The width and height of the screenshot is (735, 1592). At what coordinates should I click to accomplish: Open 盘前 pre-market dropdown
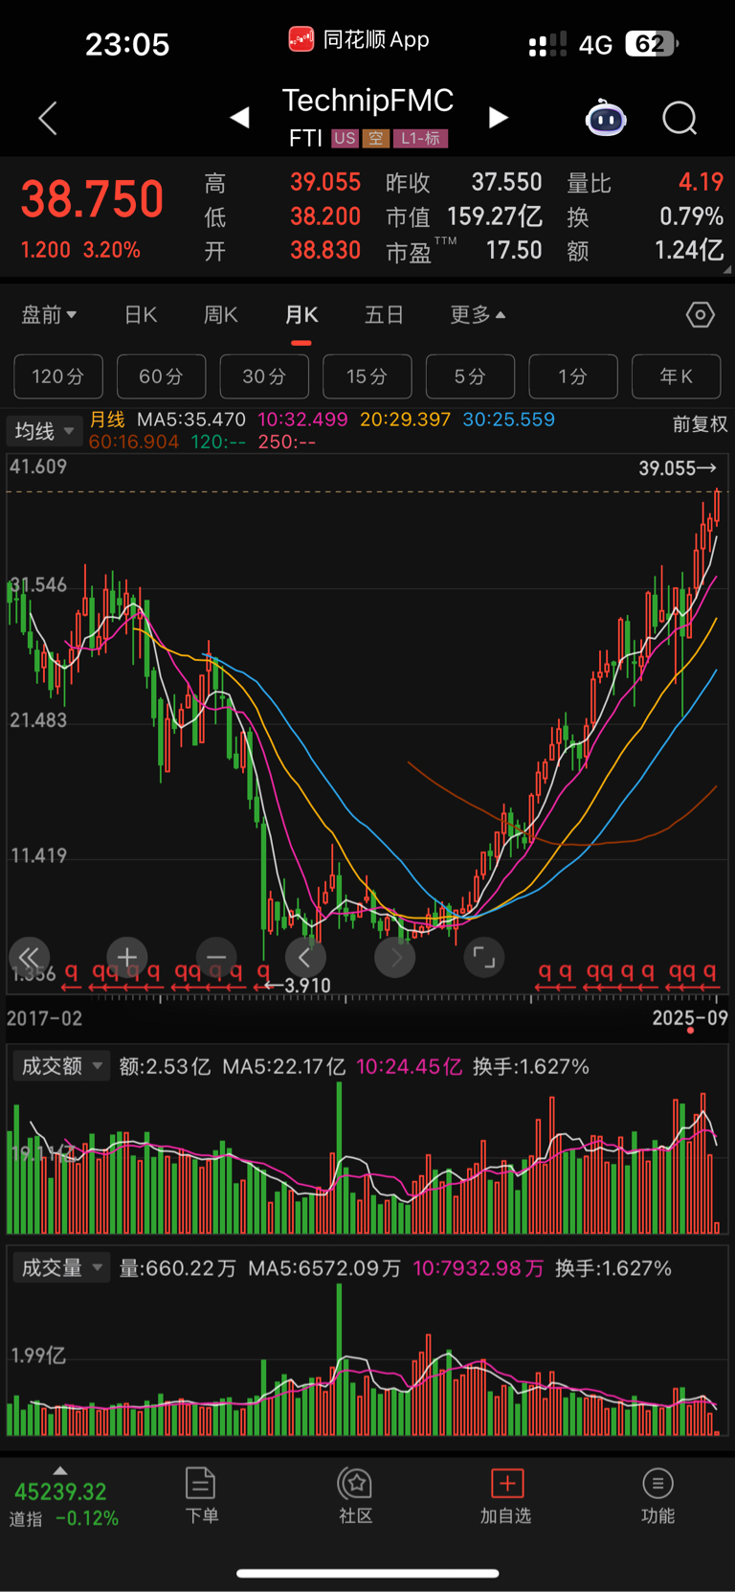tap(49, 314)
